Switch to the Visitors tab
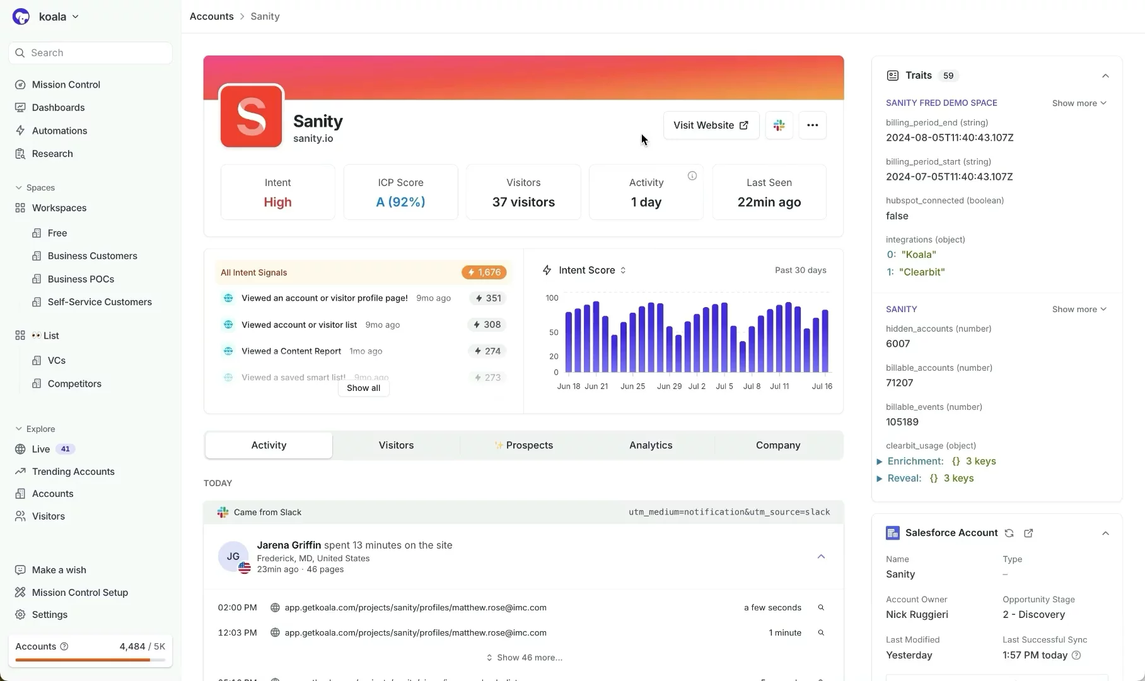1145x681 pixels. 396,445
